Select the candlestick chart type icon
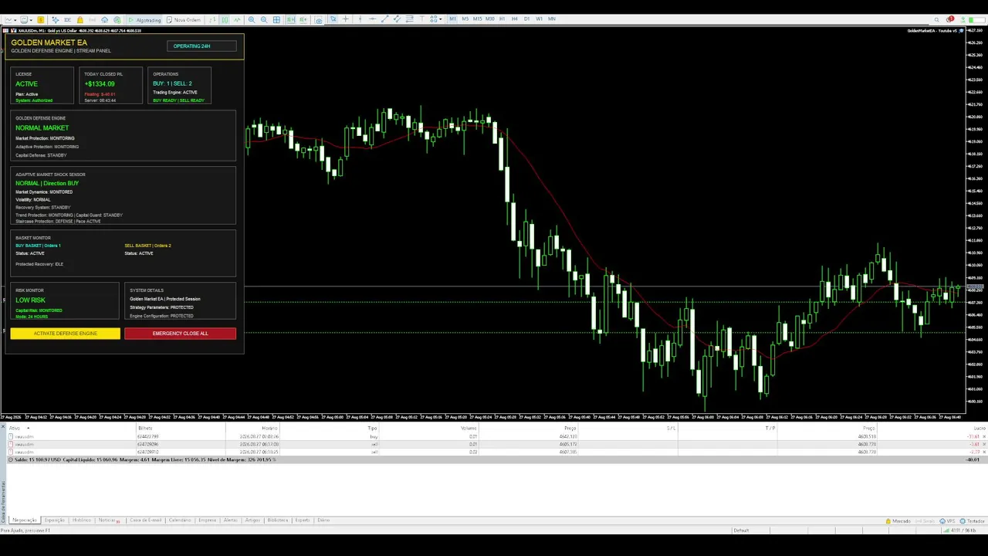Image resolution: width=988 pixels, height=556 pixels. (225, 19)
